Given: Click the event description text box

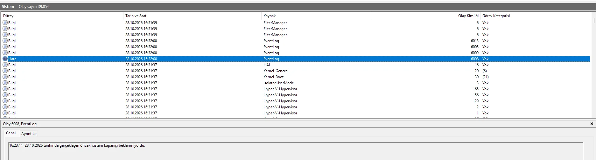Looking at the screenshot, I should [x=296, y=151].
